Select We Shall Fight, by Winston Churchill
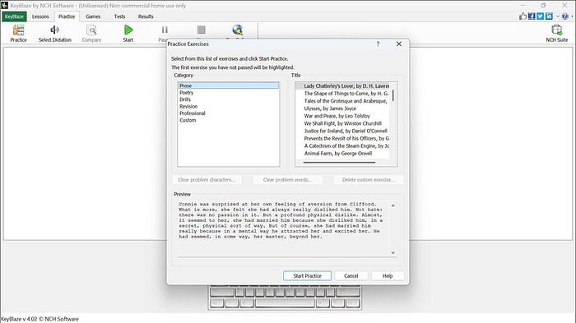Viewport: 576px width, 323px height. [x=342, y=124]
